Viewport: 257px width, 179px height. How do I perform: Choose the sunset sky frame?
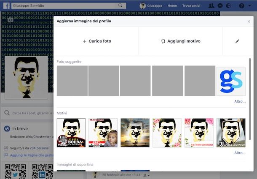[x=135, y=133]
